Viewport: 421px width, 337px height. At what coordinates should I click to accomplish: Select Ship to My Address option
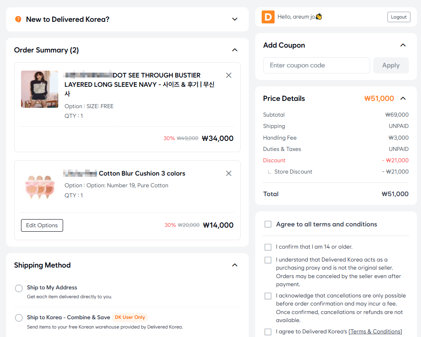coord(19,288)
